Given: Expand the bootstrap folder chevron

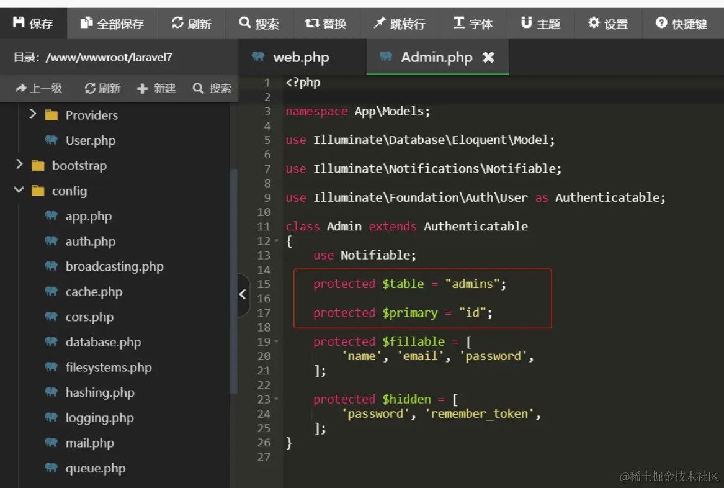Looking at the screenshot, I should [x=19, y=164].
